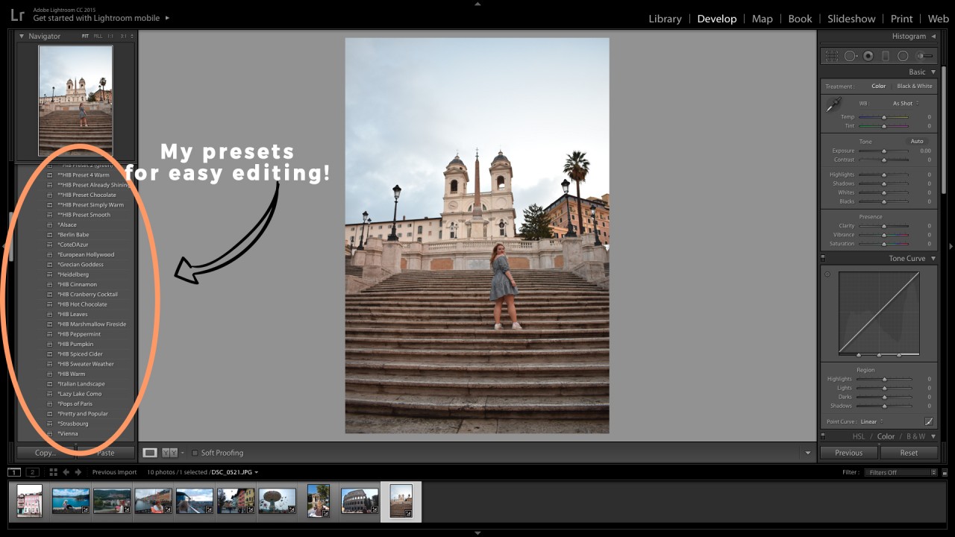Collapse the Basic panel
Viewport: 955px width, 537px height.
click(x=933, y=72)
